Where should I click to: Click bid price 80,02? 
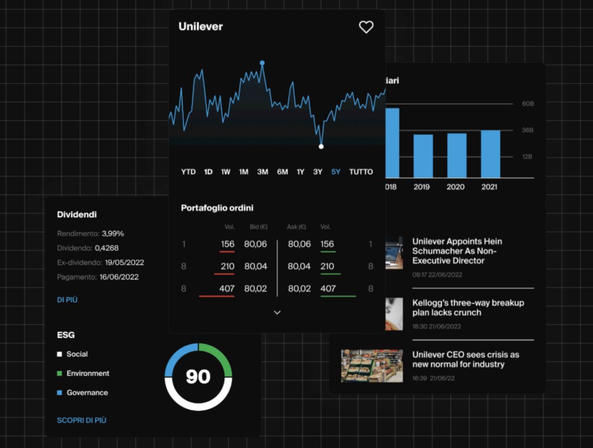[255, 289]
